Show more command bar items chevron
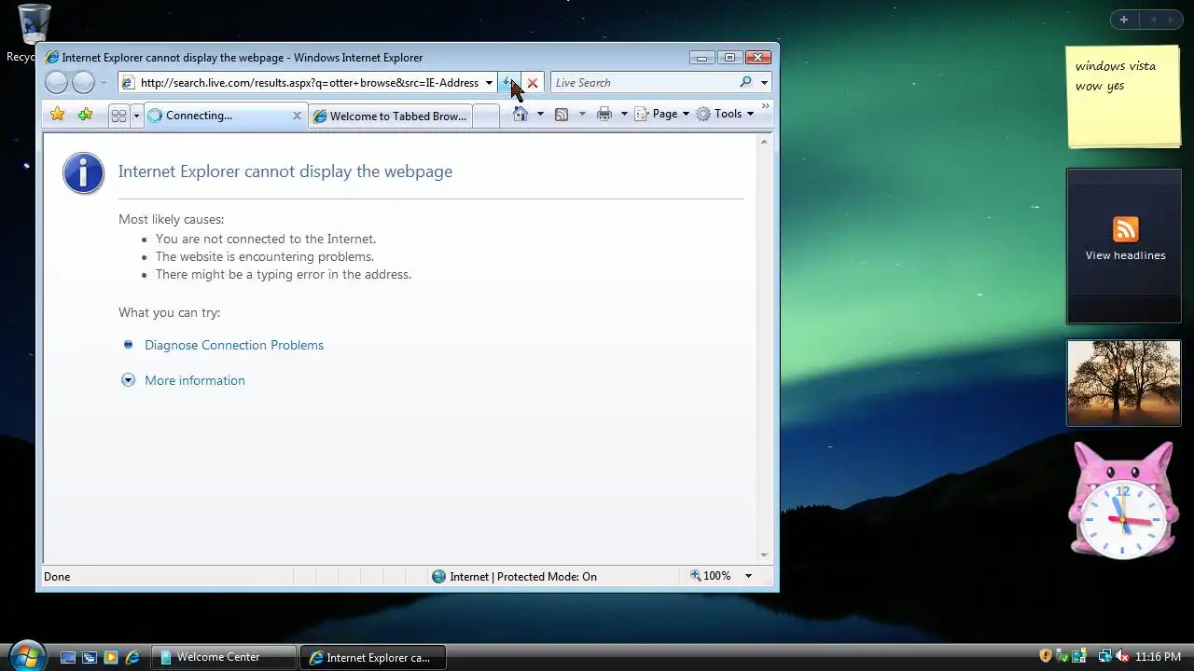The width and height of the screenshot is (1194, 671). (766, 106)
